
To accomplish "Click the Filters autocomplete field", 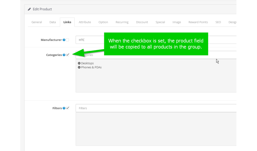I will pyautogui.click(x=156, y=108).
